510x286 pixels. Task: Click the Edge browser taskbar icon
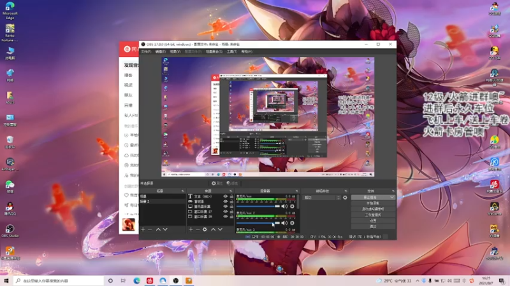pos(136,280)
